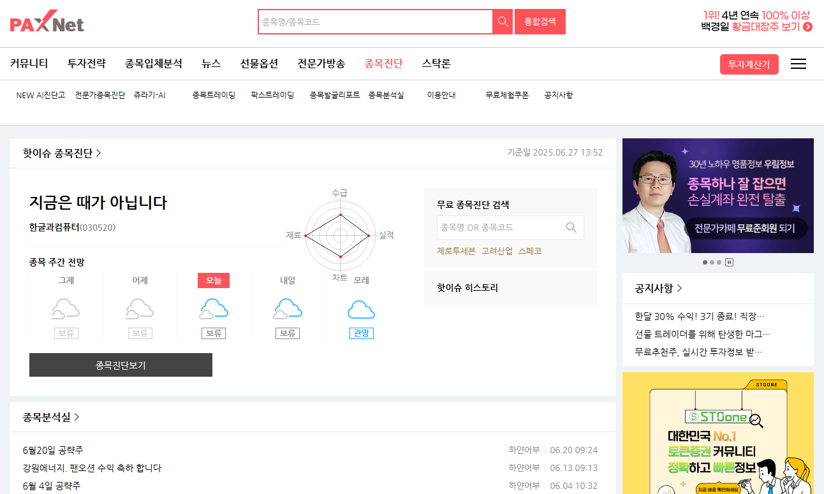Click the 관망 forecast badge
Viewport: 824px width, 494px height.
(x=361, y=333)
